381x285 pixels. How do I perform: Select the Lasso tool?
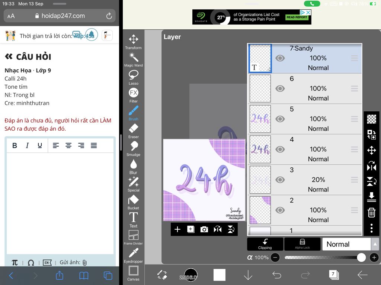coord(134,78)
